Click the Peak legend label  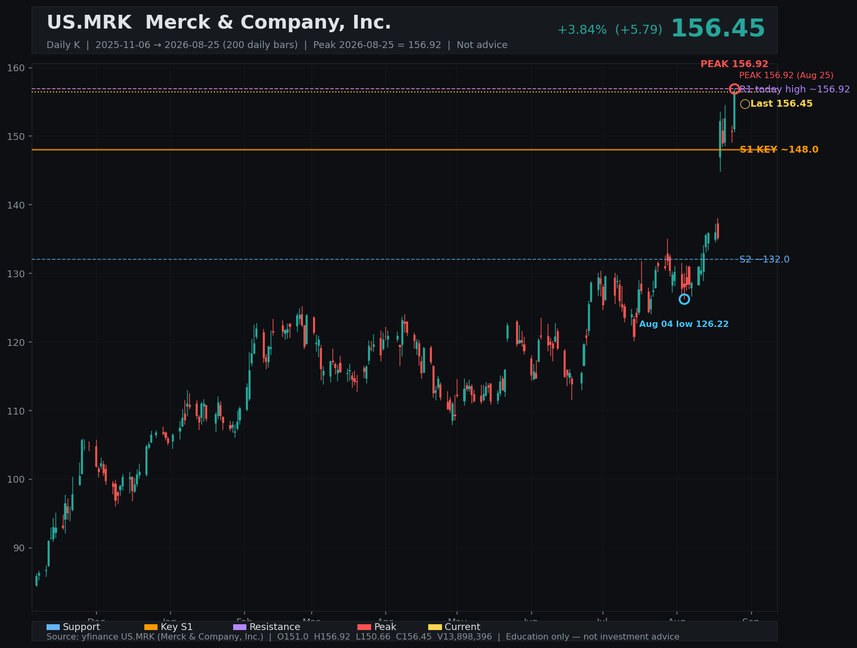[385, 627]
